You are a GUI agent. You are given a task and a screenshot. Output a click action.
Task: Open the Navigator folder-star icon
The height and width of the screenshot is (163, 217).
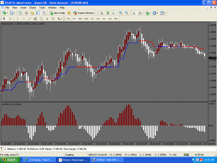[x=32, y=13]
